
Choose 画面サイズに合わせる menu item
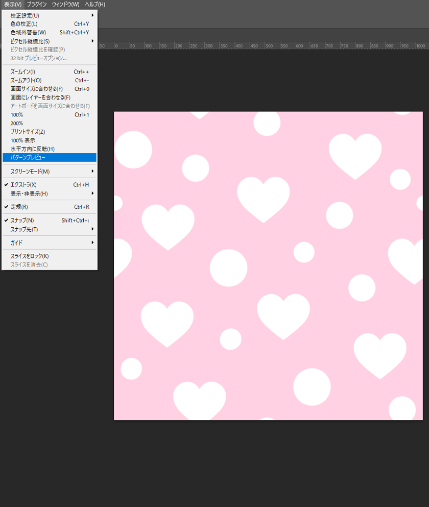click(x=36, y=89)
